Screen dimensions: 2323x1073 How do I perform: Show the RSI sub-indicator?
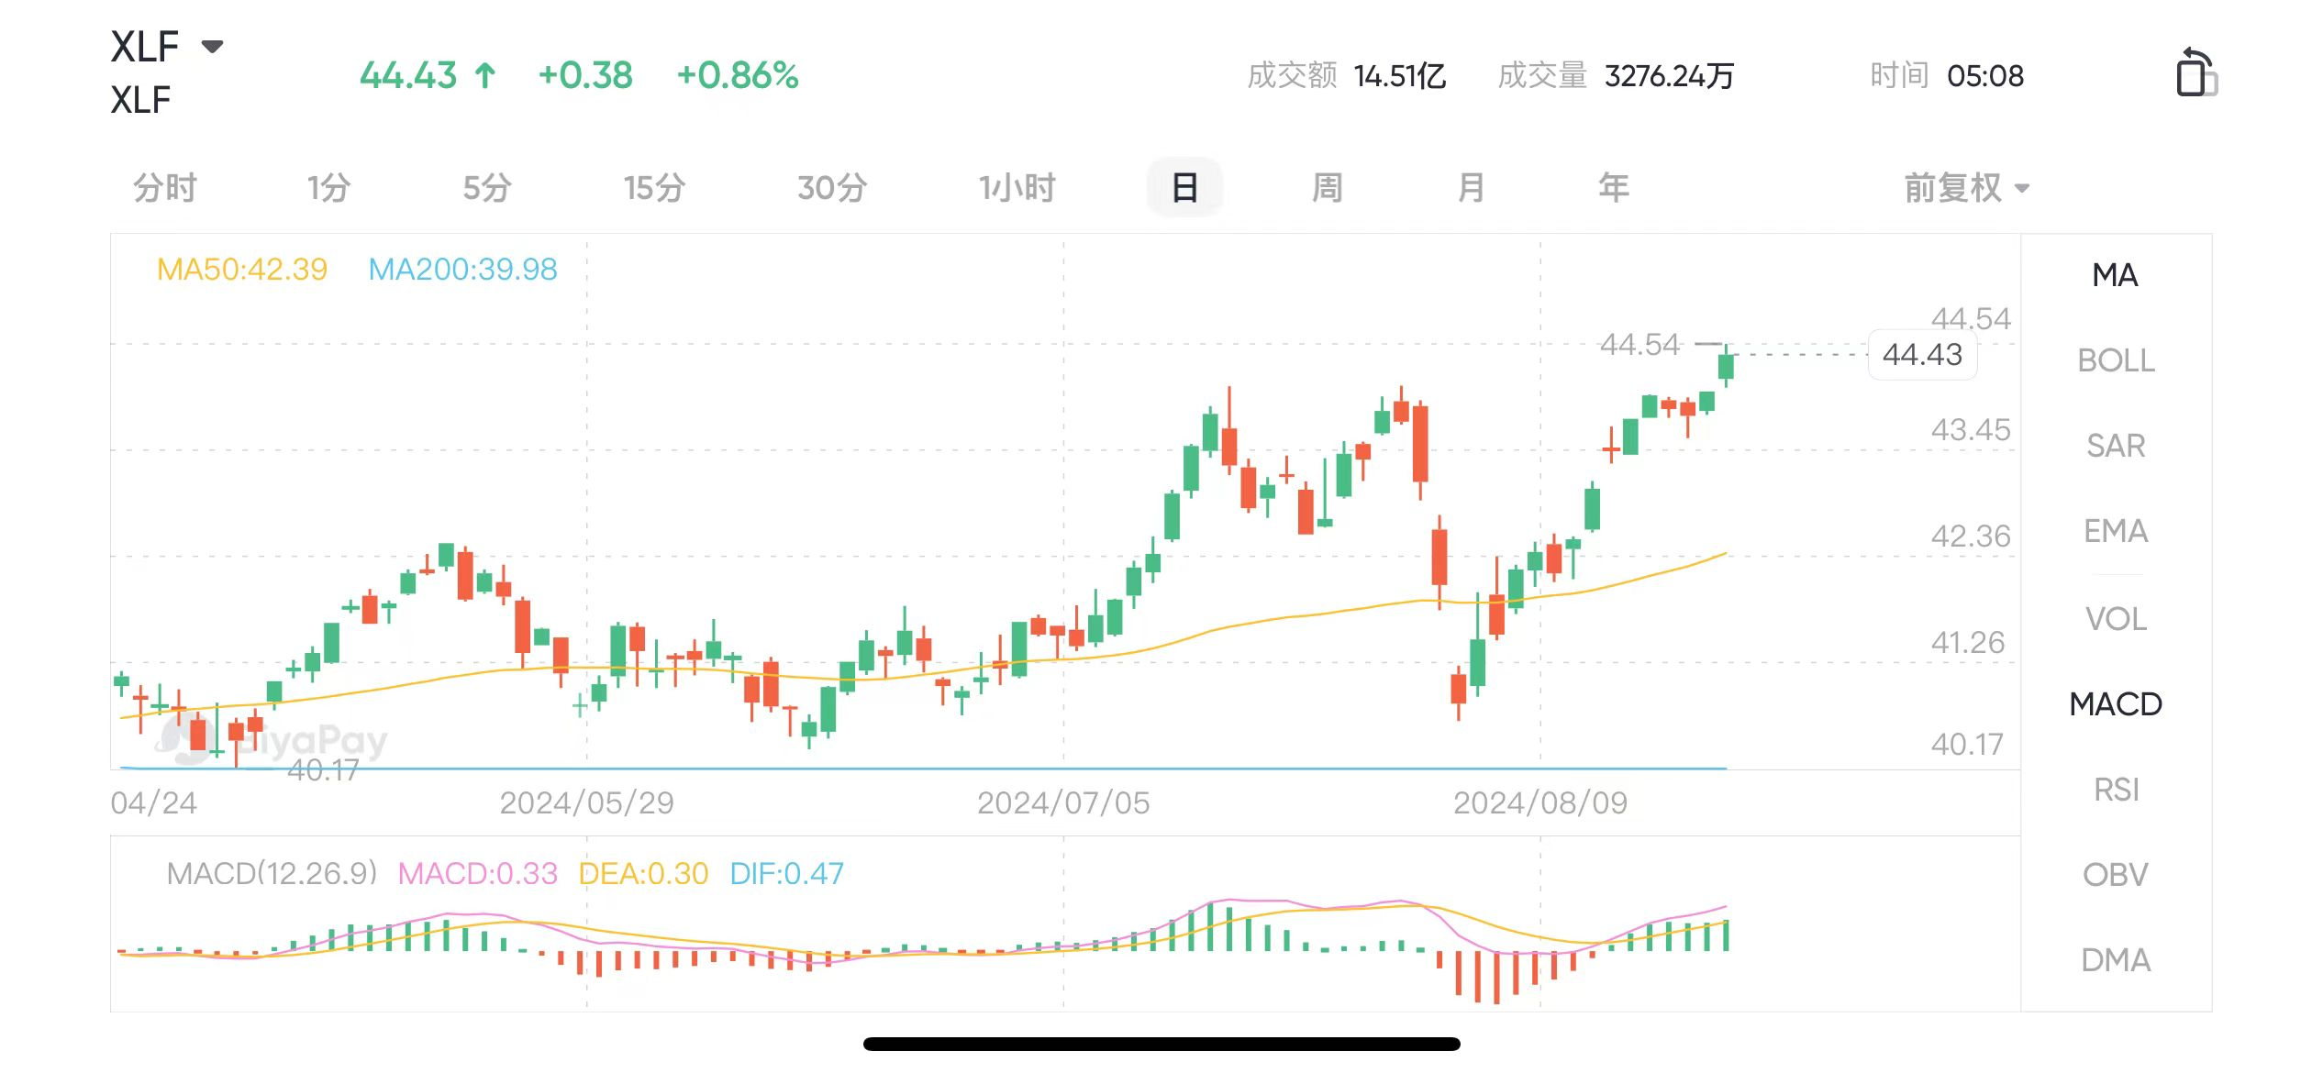point(2116,790)
